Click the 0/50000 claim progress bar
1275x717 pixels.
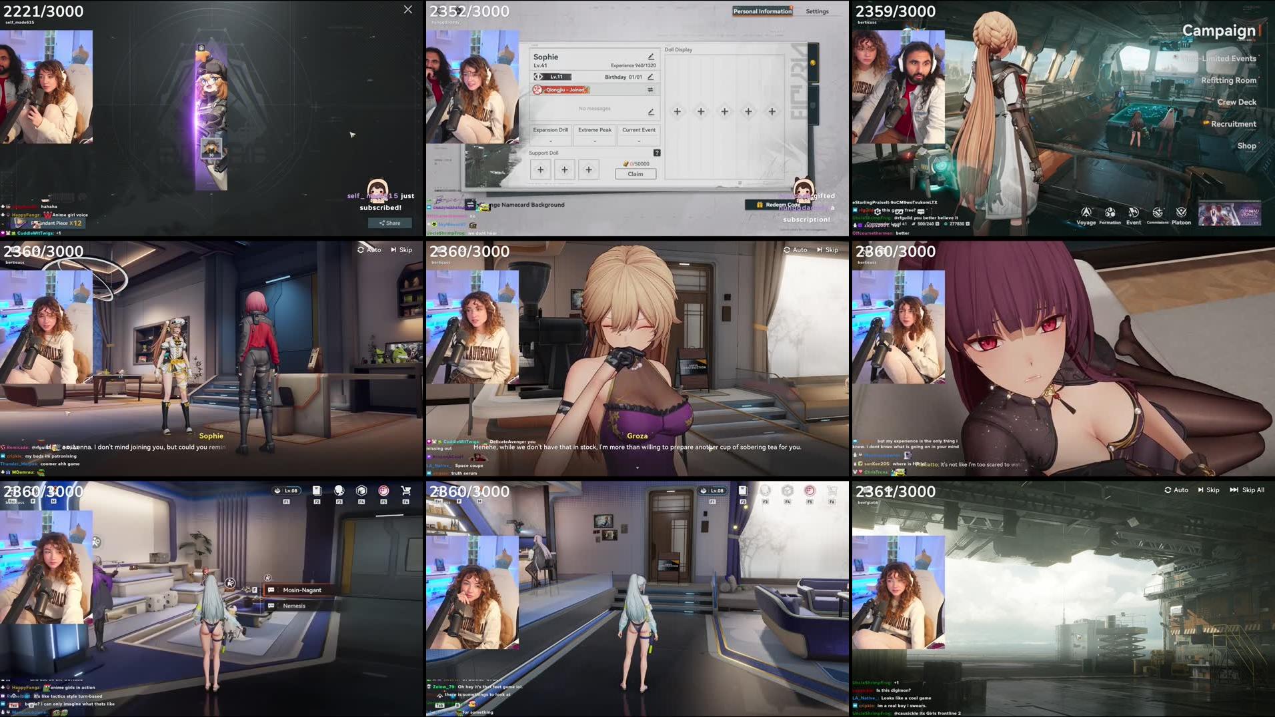tap(637, 163)
